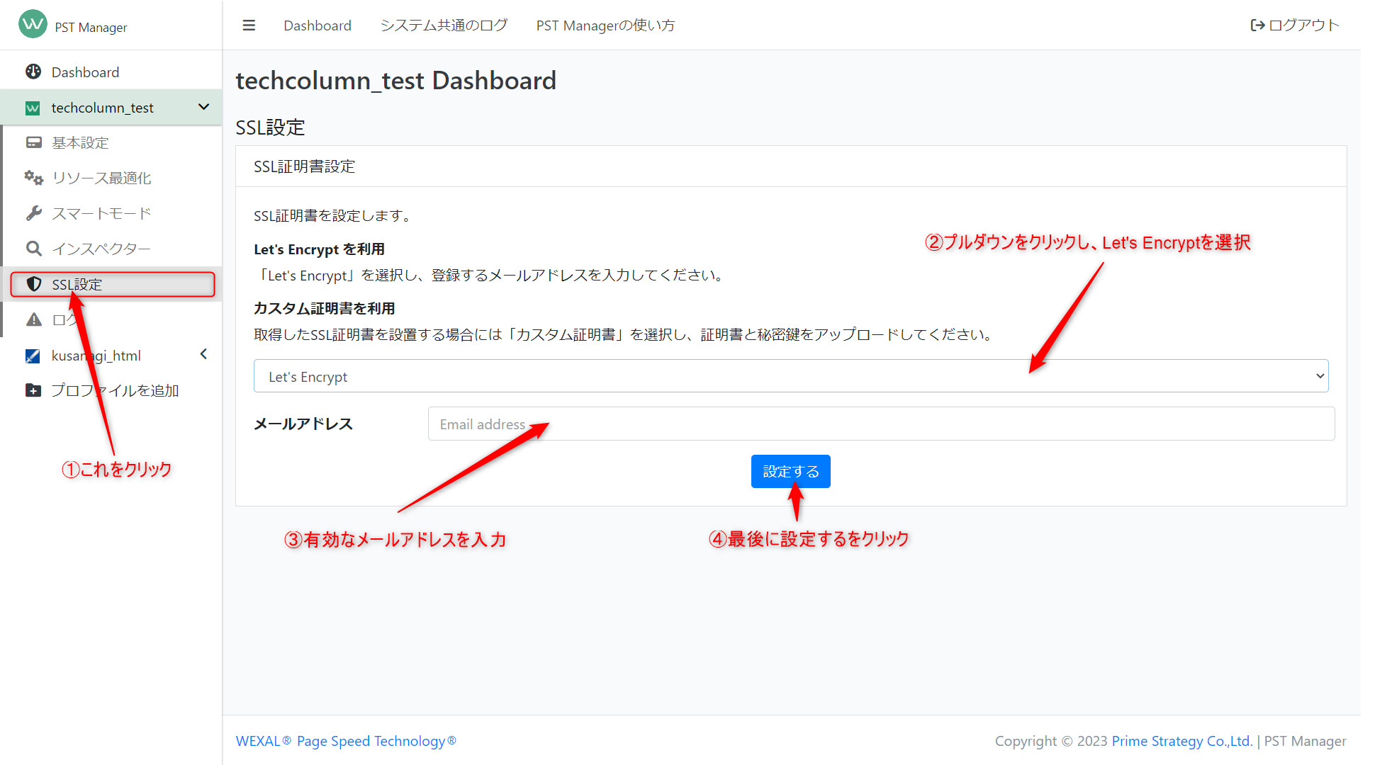
Task: Click the techcolumn_test Dashboard heading
Action: 395,81
